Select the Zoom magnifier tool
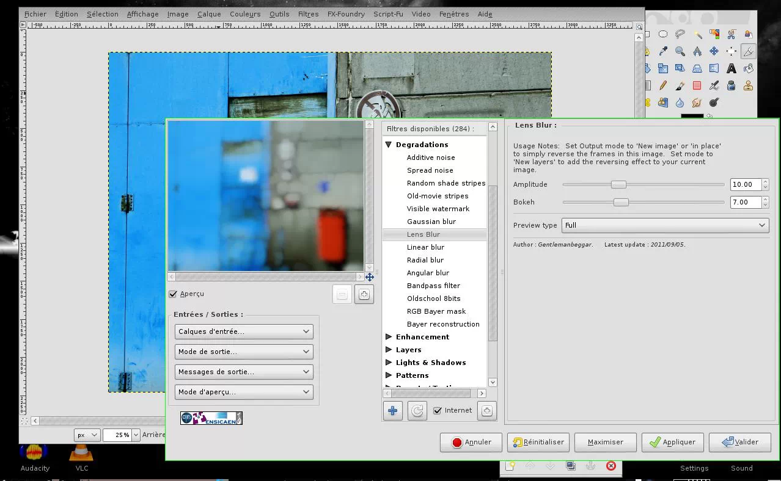Viewport: 781px width, 481px height. (680, 51)
